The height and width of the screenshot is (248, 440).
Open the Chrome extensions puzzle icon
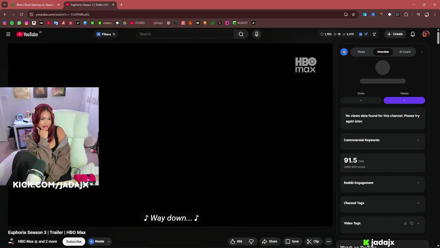coord(406,14)
